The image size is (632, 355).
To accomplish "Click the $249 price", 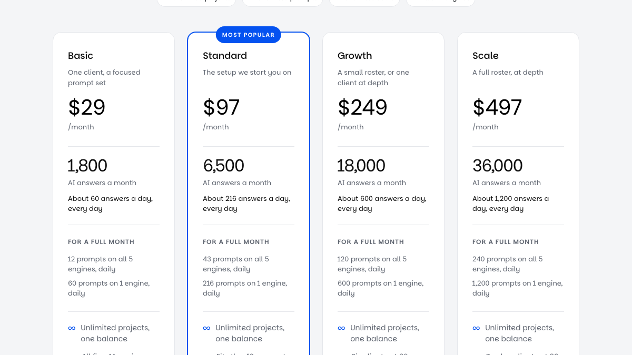I will pos(362,107).
